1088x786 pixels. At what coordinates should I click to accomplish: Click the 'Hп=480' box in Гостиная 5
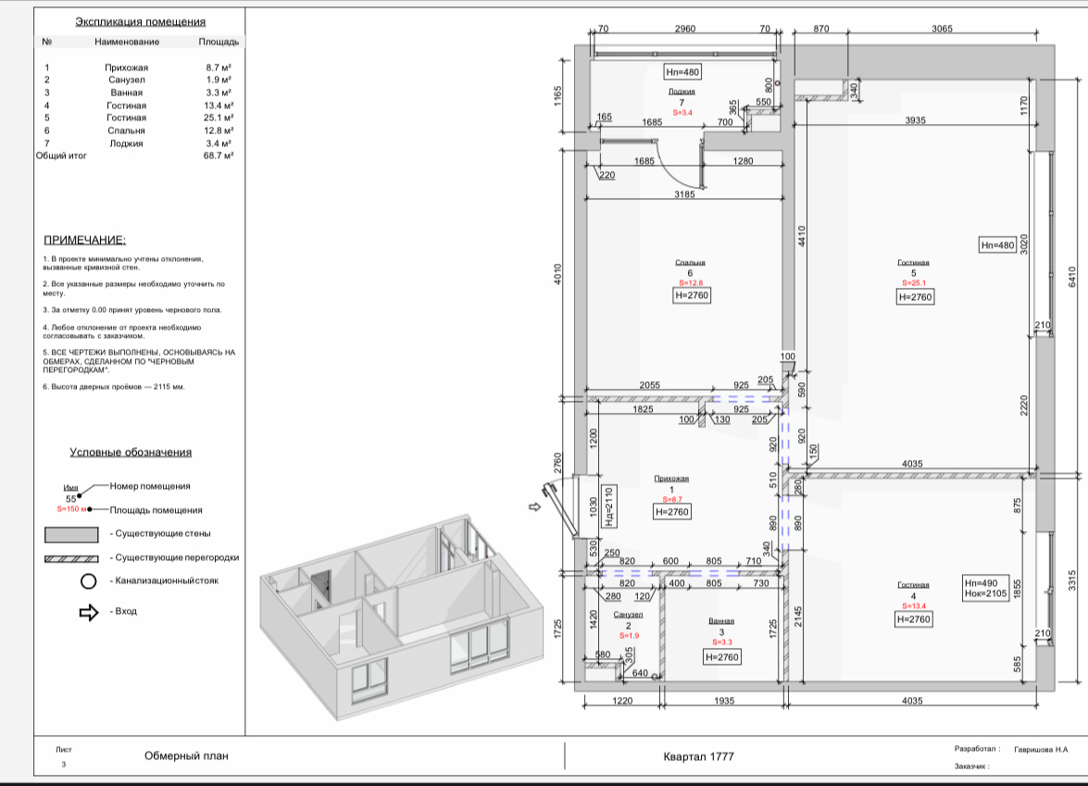pyautogui.click(x=998, y=245)
